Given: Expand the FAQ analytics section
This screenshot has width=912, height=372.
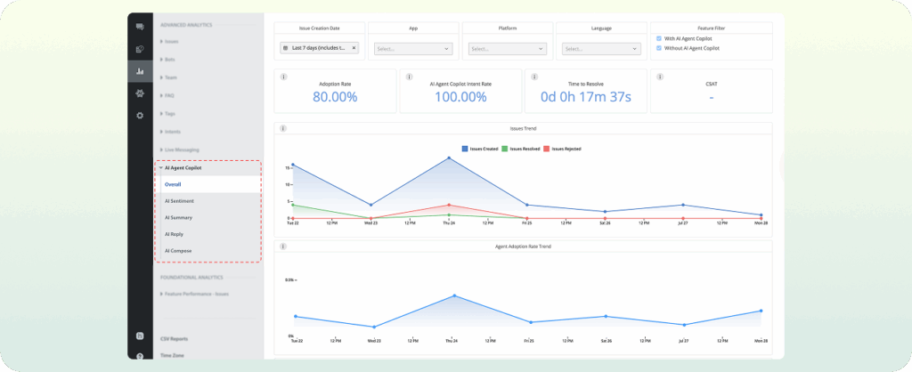Looking at the screenshot, I should pos(167,95).
